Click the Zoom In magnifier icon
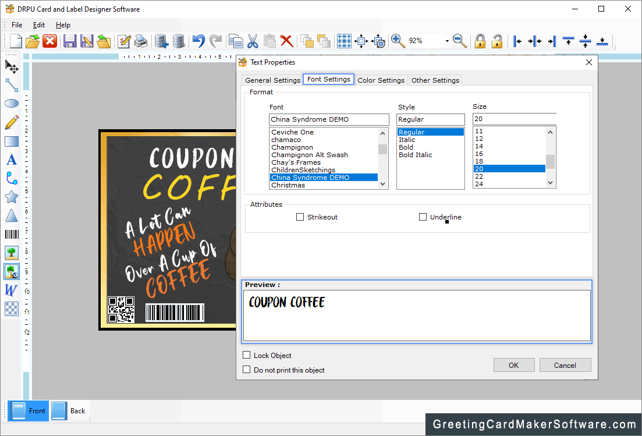The image size is (642, 436). pyautogui.click(x=398, y=41)
